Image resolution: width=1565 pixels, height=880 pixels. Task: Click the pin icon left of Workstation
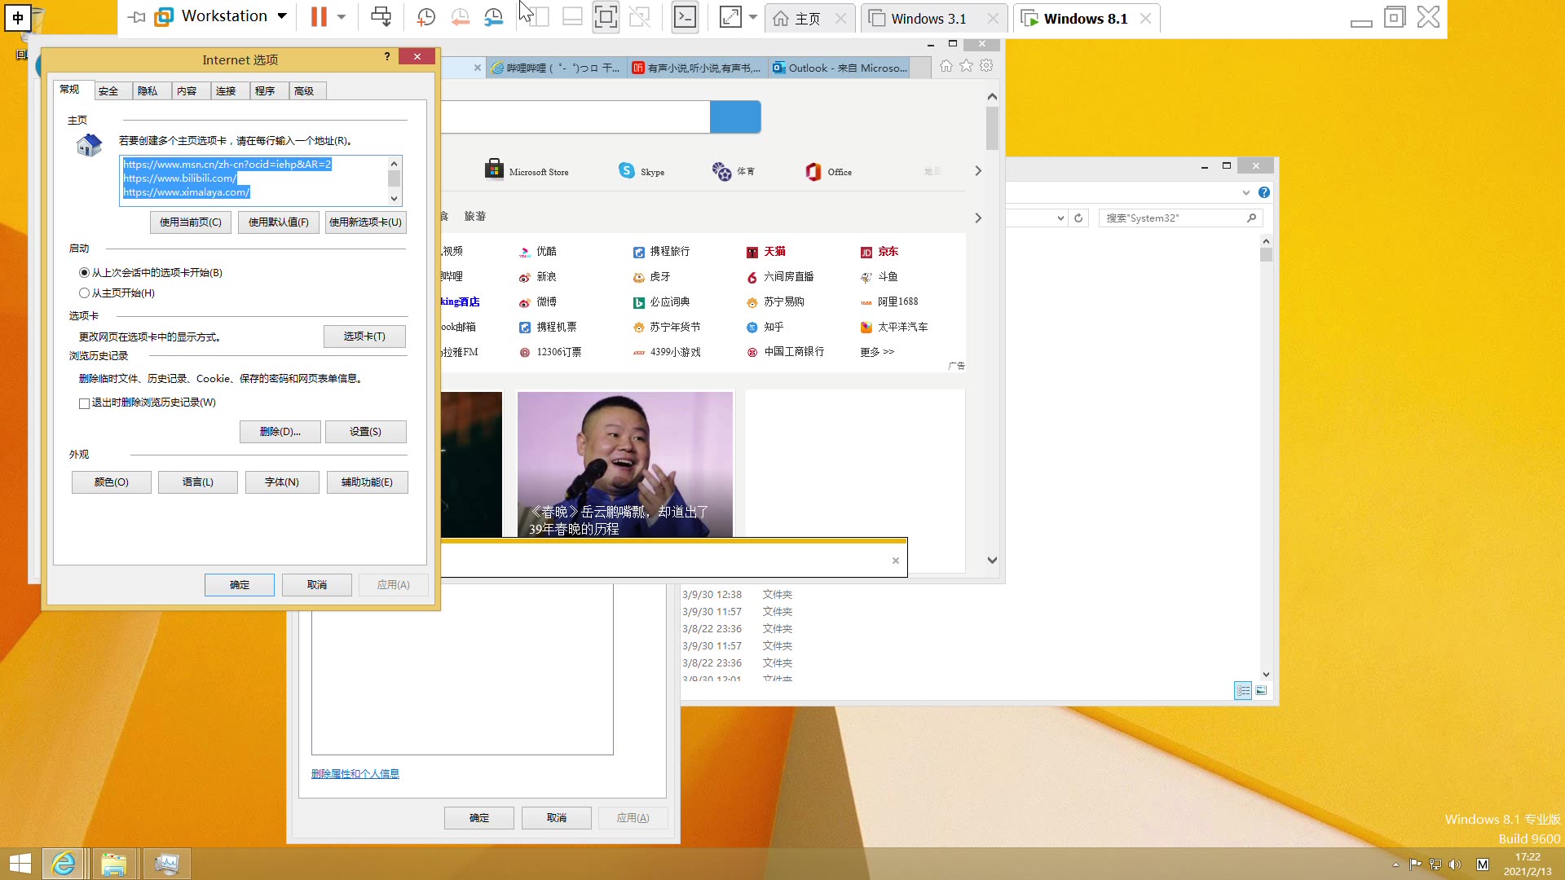137,16
